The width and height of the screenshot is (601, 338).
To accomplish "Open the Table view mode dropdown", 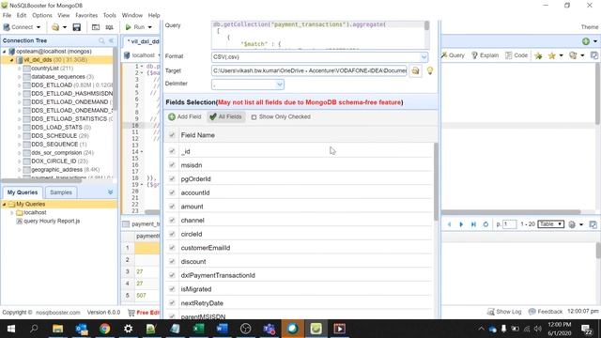I will pos(551,224).
